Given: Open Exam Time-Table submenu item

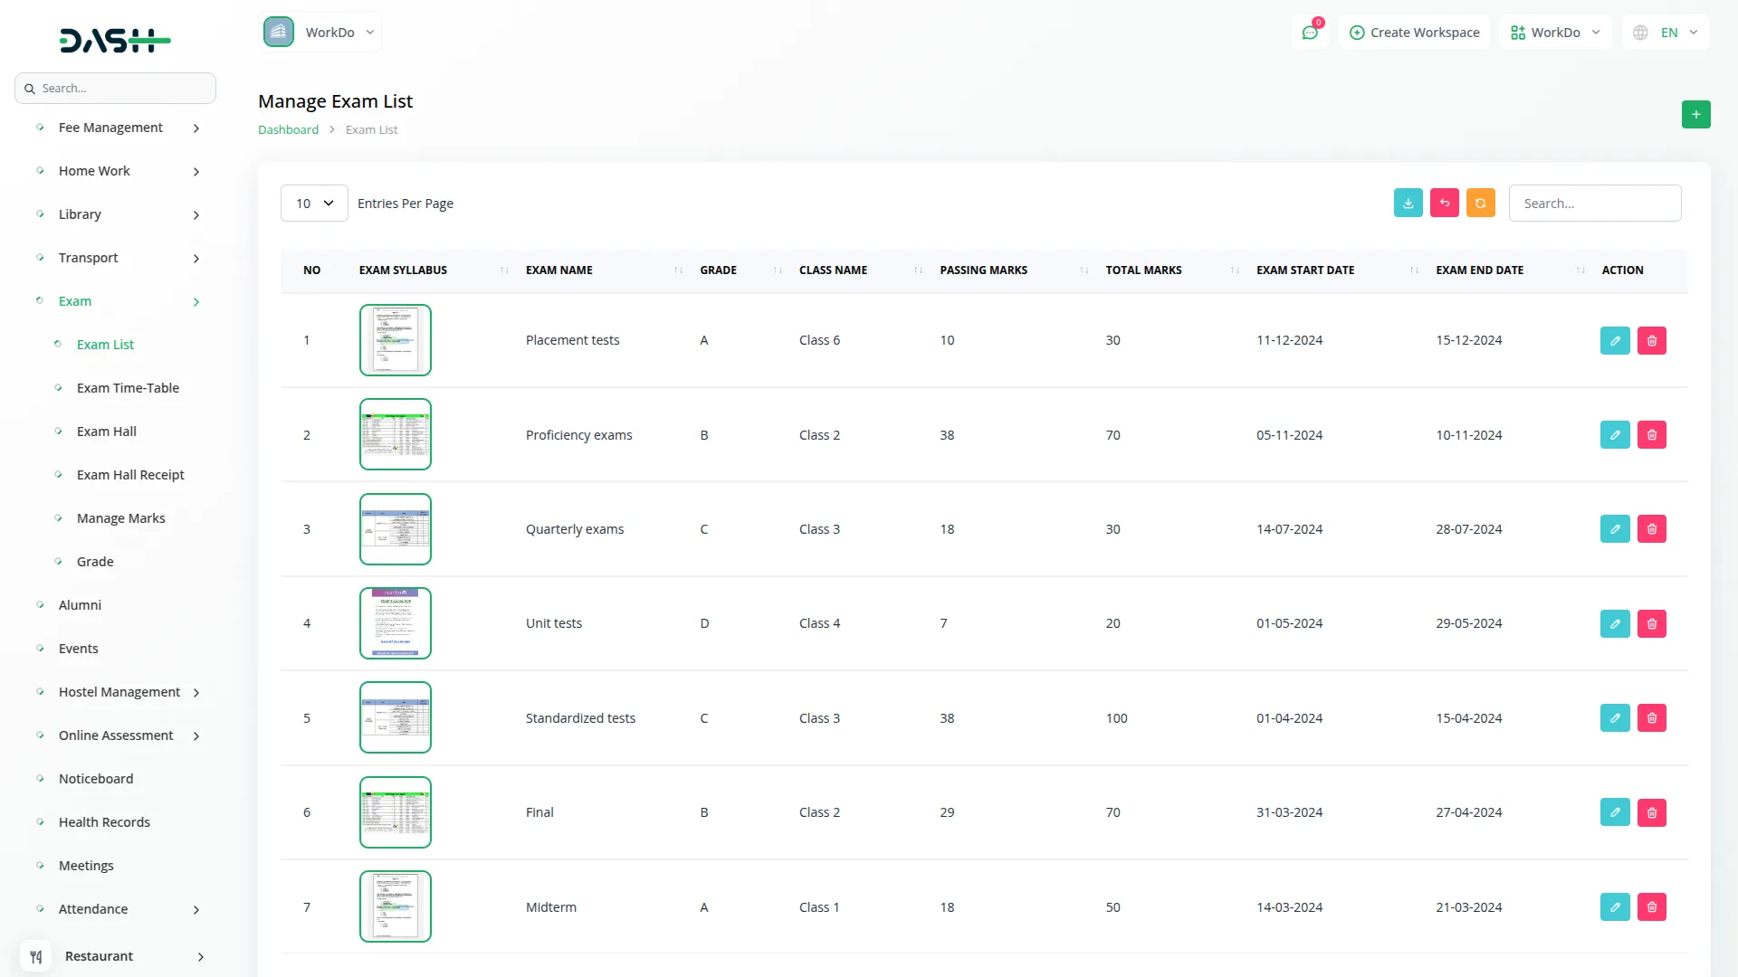Looking at the screenshot, I should pos(128,388).
